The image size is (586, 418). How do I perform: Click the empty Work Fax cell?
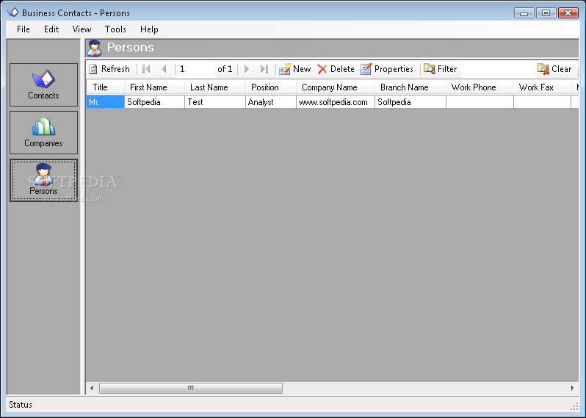tap(542, 102)
